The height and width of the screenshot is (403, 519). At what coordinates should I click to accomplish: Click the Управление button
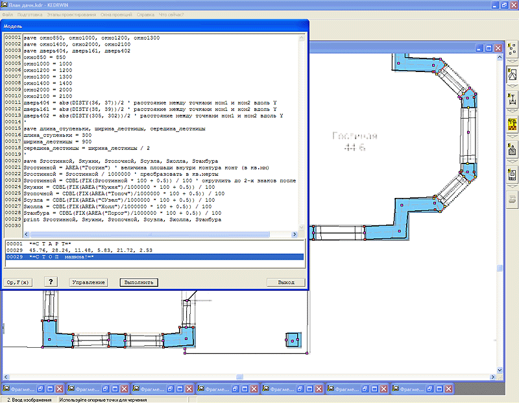pyautogui.click(x=88, y=282)
